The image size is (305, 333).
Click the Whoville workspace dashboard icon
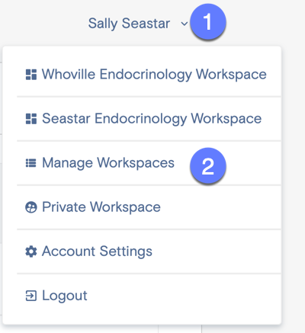[x=31, y=75]
